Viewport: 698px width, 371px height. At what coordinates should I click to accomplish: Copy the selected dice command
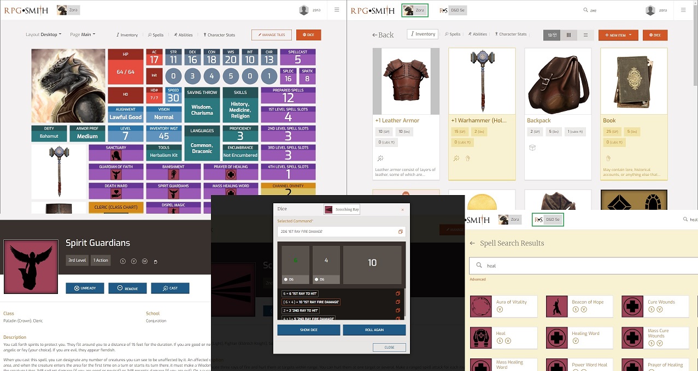(x=400, y=232)
